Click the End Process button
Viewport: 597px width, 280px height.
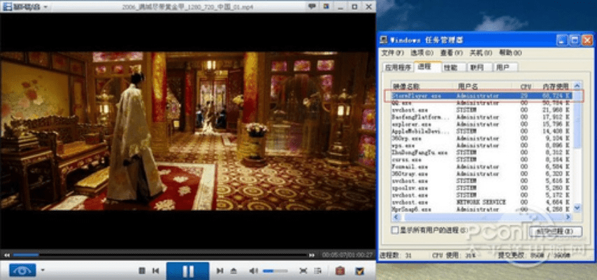(x=556, y=230)
